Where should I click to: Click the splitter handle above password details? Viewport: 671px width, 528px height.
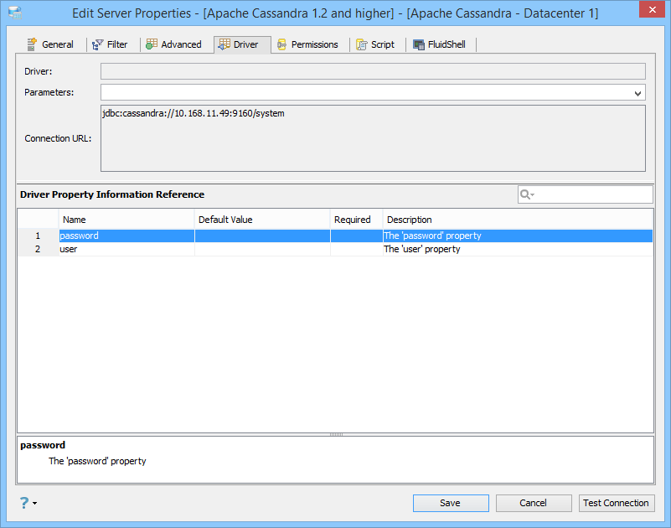tap(336, 435)
